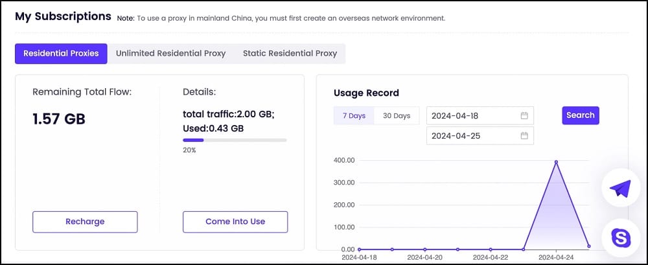Click the 'total traffic:2.00 GB;' text
648x265 pixels.
click(x=229, y=115)
